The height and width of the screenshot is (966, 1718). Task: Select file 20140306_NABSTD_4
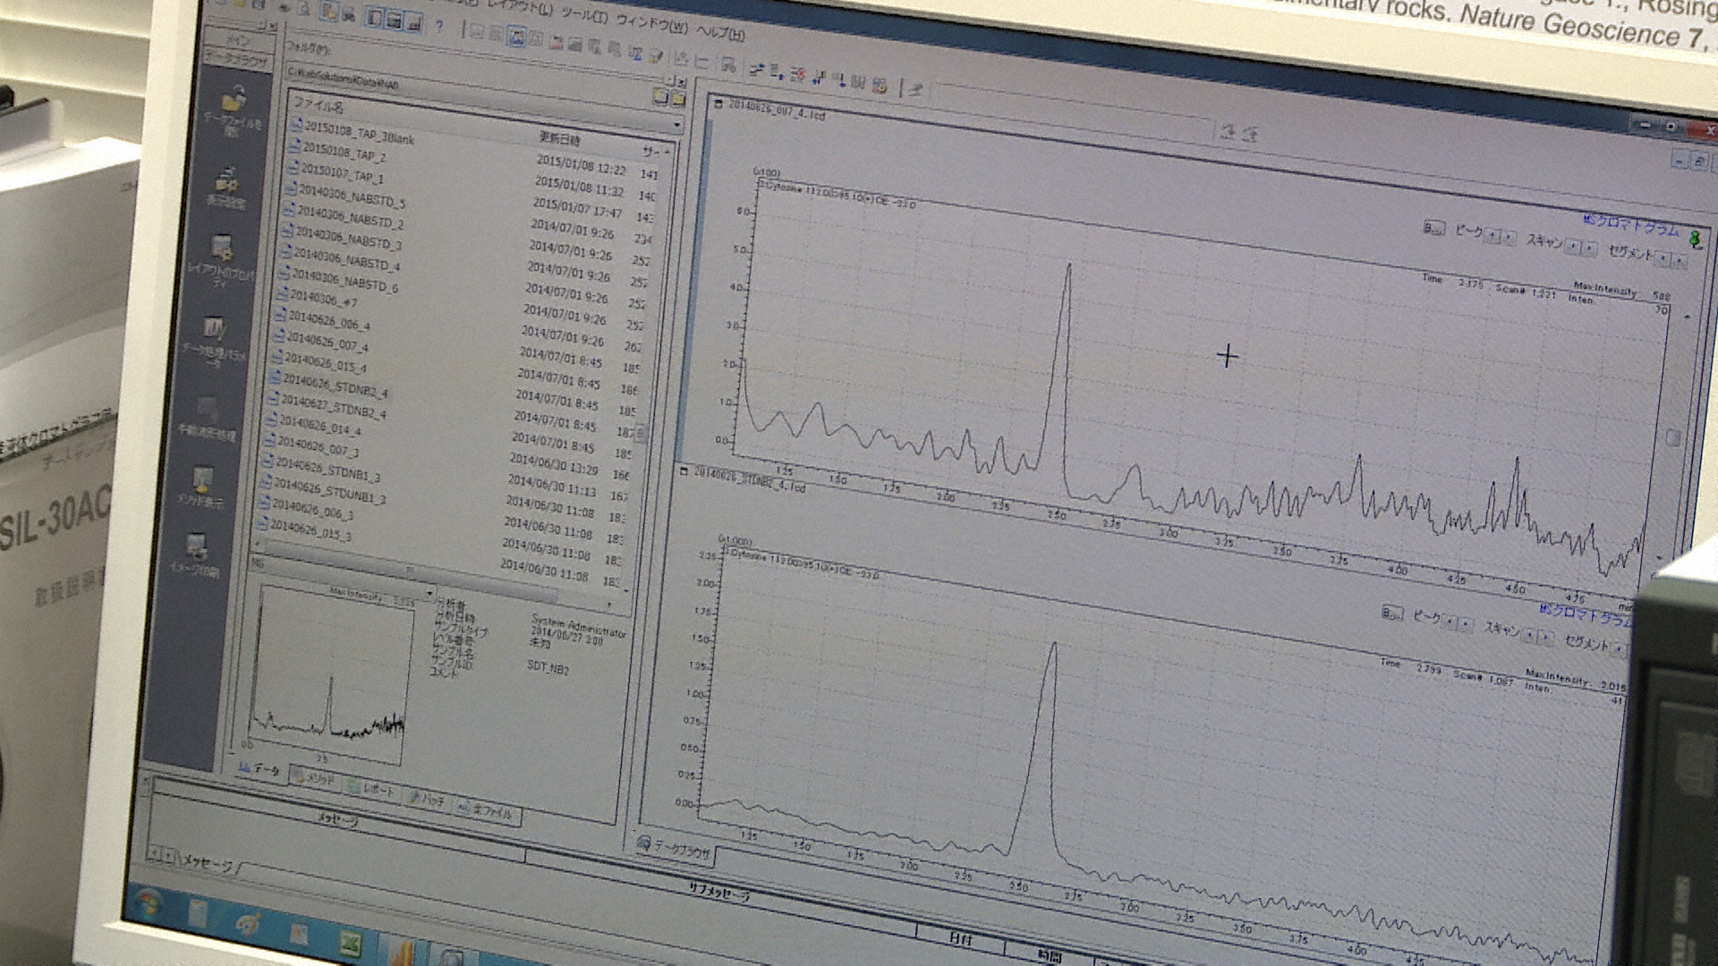[337, 259]
